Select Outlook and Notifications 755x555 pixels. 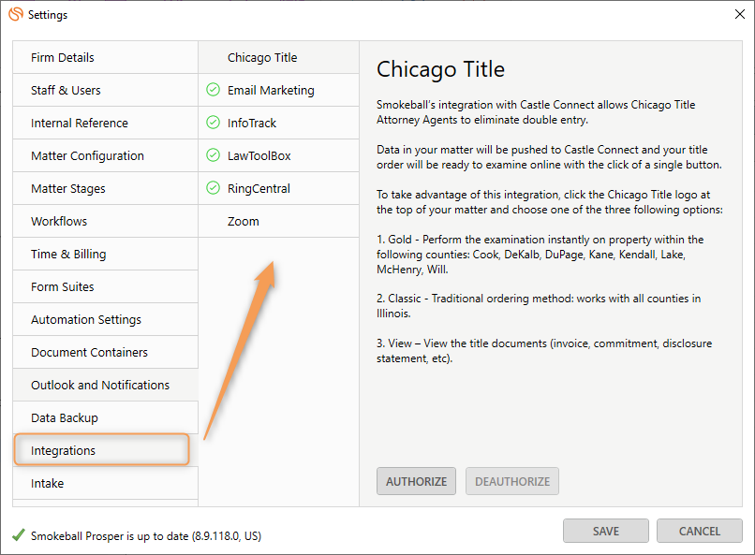(106, 385)
